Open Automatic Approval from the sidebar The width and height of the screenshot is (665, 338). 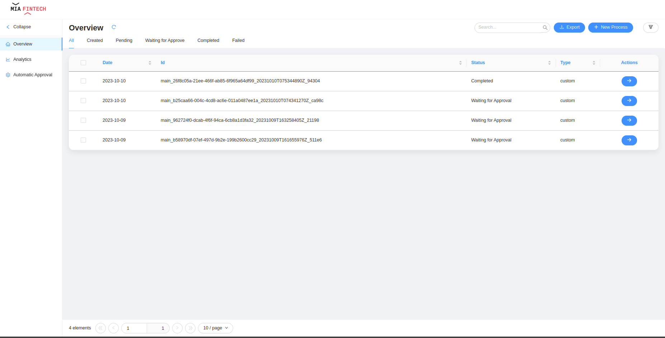[33, 74]
